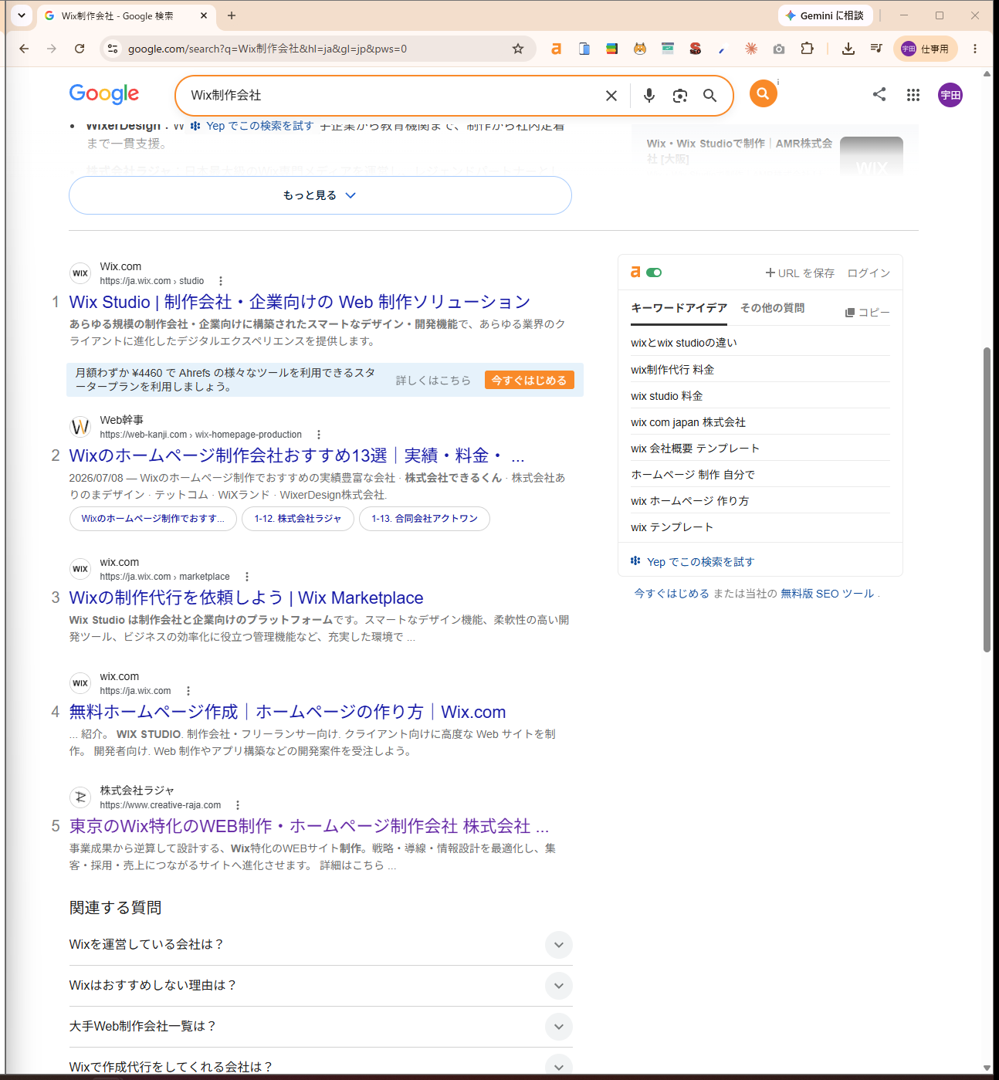Click Yep でこの検索を試す in side panel

693,562
